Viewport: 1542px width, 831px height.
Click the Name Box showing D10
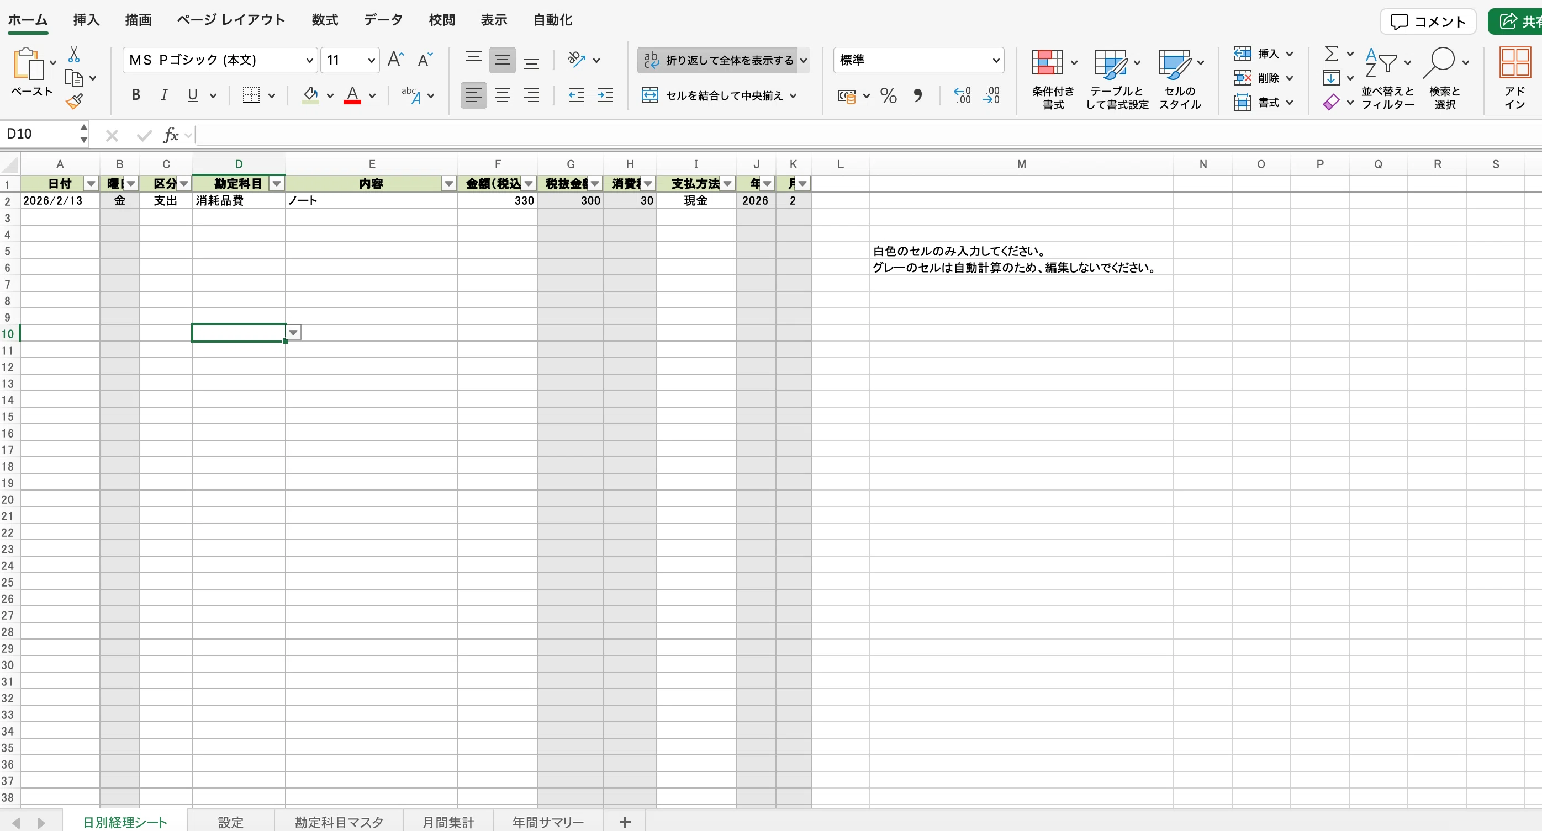39,134
